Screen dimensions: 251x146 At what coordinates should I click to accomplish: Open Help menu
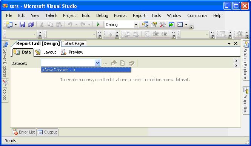[217, 15]
